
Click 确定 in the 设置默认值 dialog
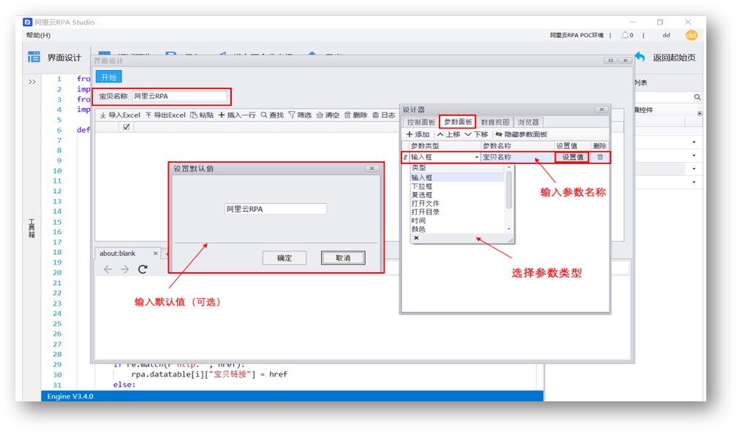pos(284,258)
